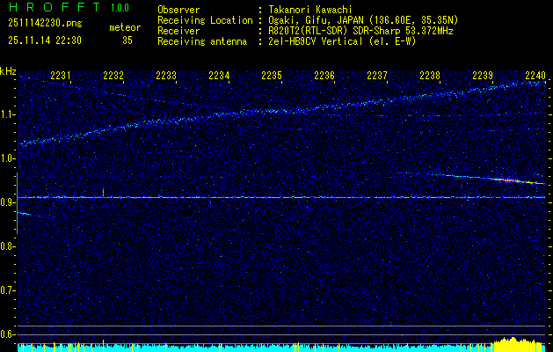
Task: Click the 0.7 kHz frequency label
Action: tap(6, 290)
